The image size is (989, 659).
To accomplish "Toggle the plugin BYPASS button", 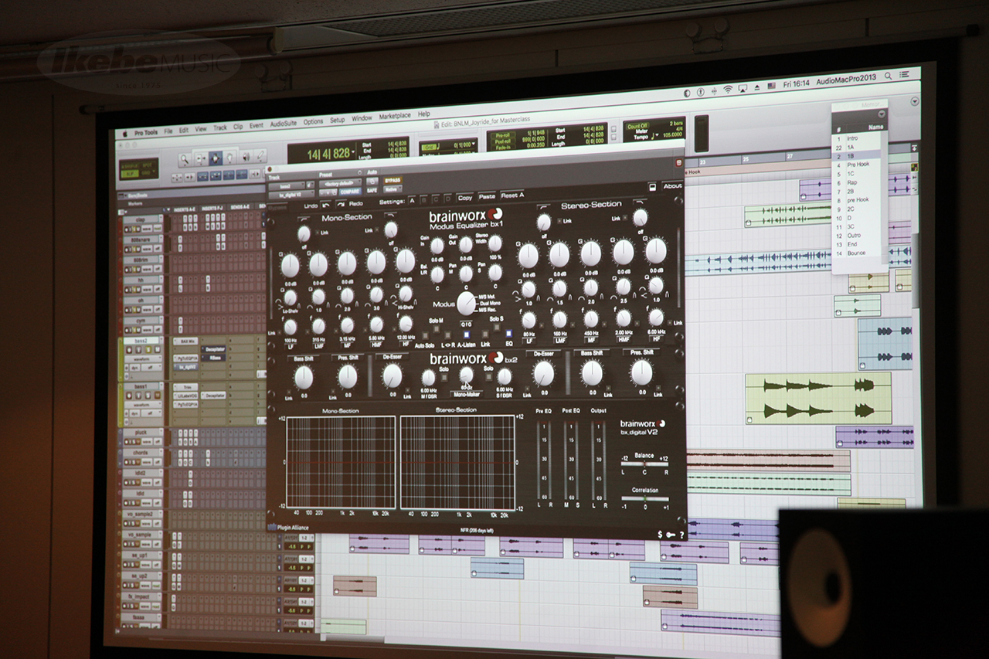I will (393, 180).
